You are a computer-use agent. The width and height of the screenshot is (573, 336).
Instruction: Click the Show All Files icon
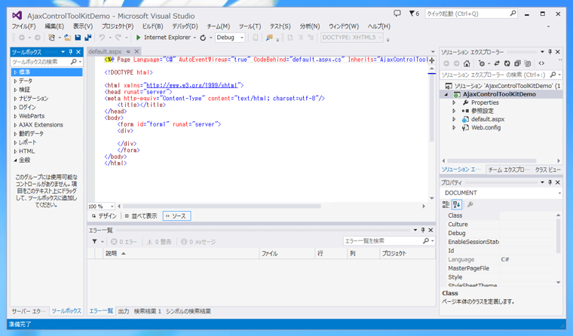point(528,63)
